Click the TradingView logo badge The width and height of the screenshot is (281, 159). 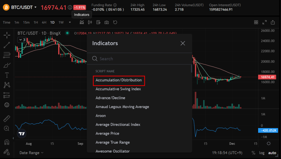pyautogui.click(x=22, y=134)
